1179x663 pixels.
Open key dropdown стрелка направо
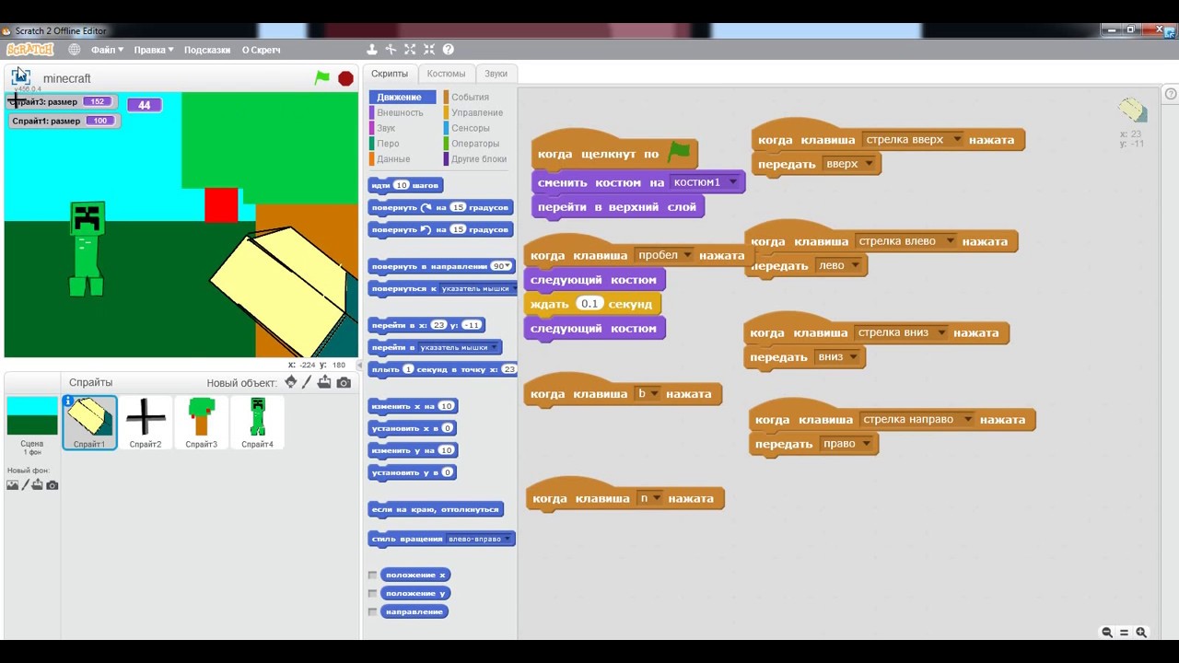pyautogui.click(x=916, y=419)
